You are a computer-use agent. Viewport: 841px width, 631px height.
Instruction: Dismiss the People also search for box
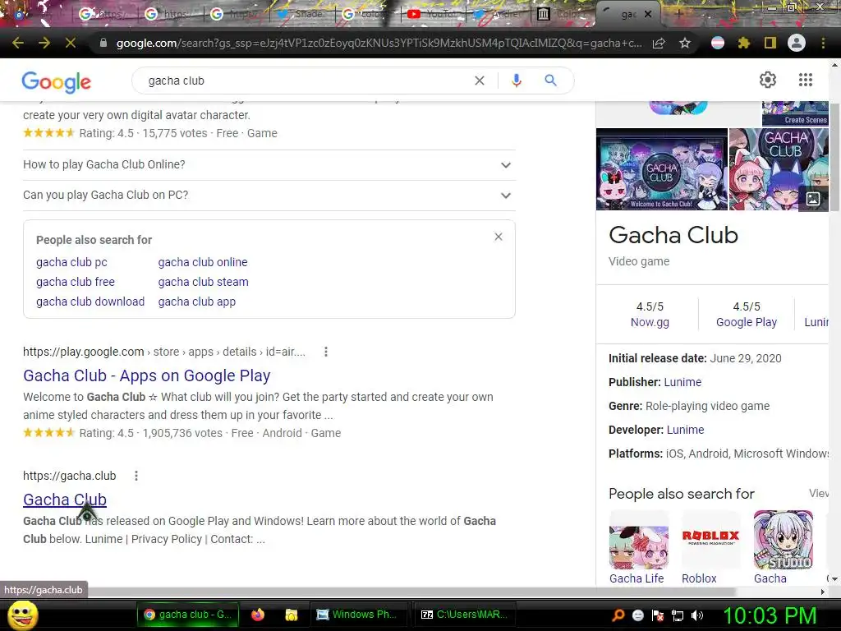coord(499,237)
